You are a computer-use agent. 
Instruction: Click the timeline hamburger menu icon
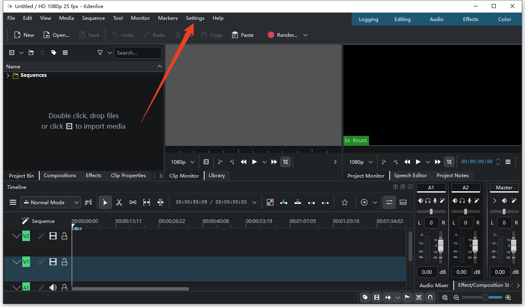pyautogui.click(x=13, y=202)
